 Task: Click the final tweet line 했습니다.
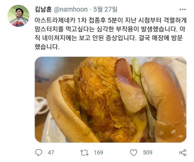(x=47, y=47)
